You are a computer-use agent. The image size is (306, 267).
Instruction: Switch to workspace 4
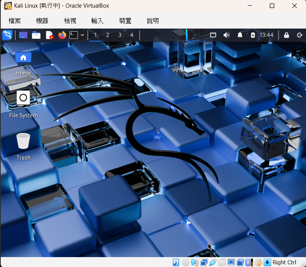pos(132,35)
